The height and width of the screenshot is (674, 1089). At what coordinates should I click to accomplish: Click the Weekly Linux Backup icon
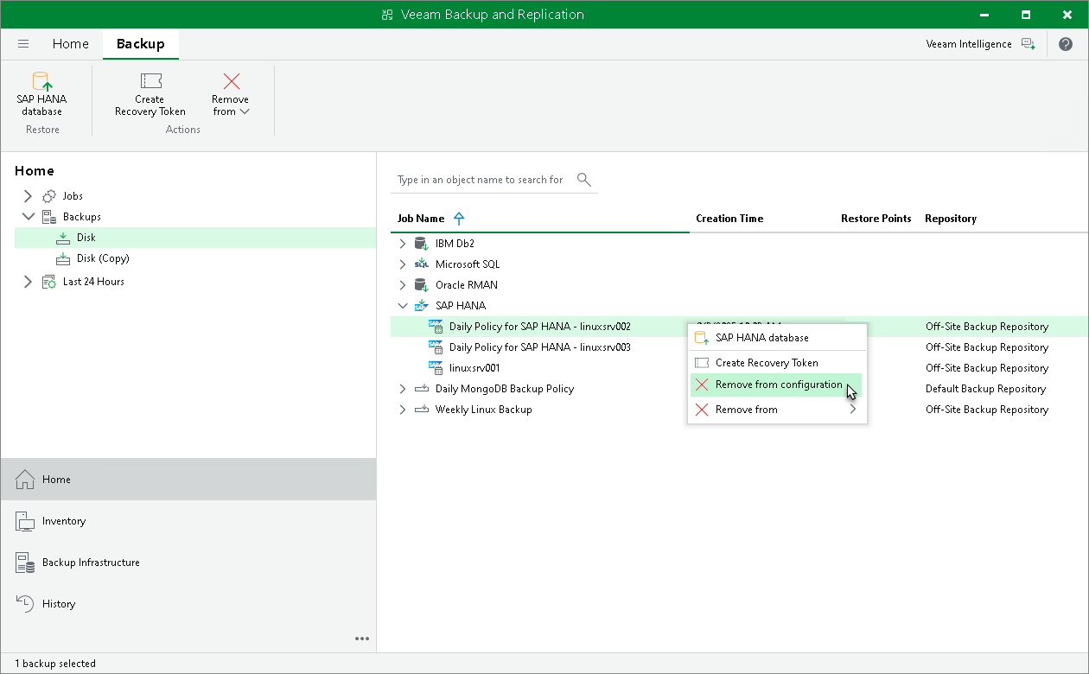pyautogui.click(x=422, y=410)
